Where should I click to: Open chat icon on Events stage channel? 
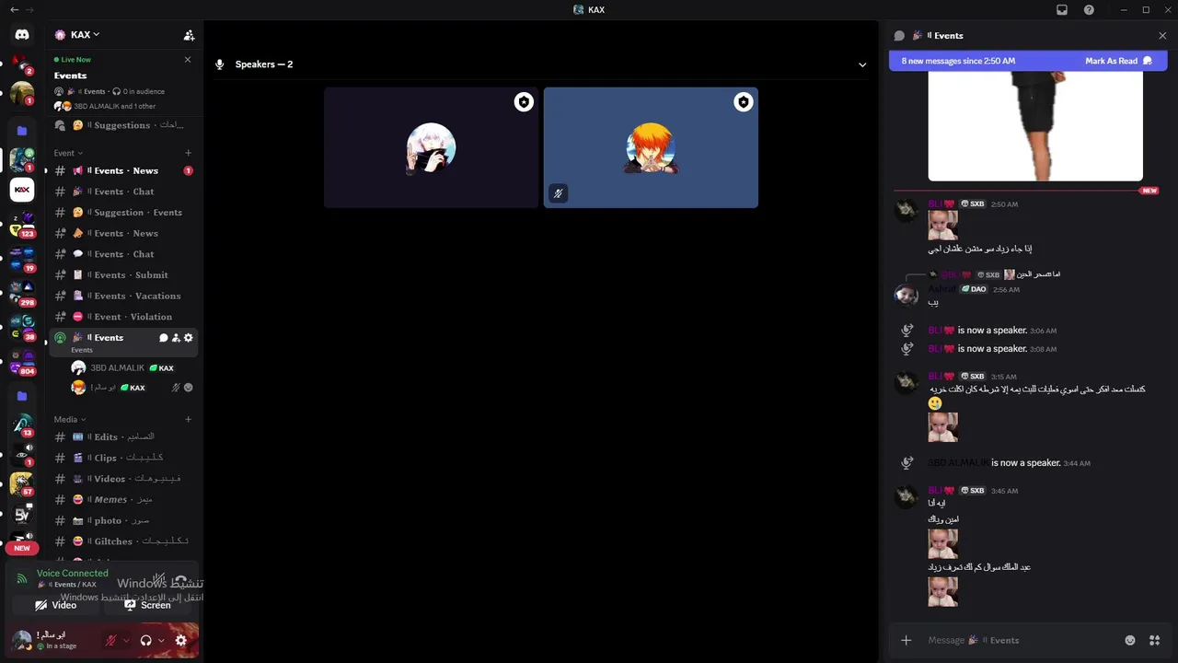click(x=164, y=338)
